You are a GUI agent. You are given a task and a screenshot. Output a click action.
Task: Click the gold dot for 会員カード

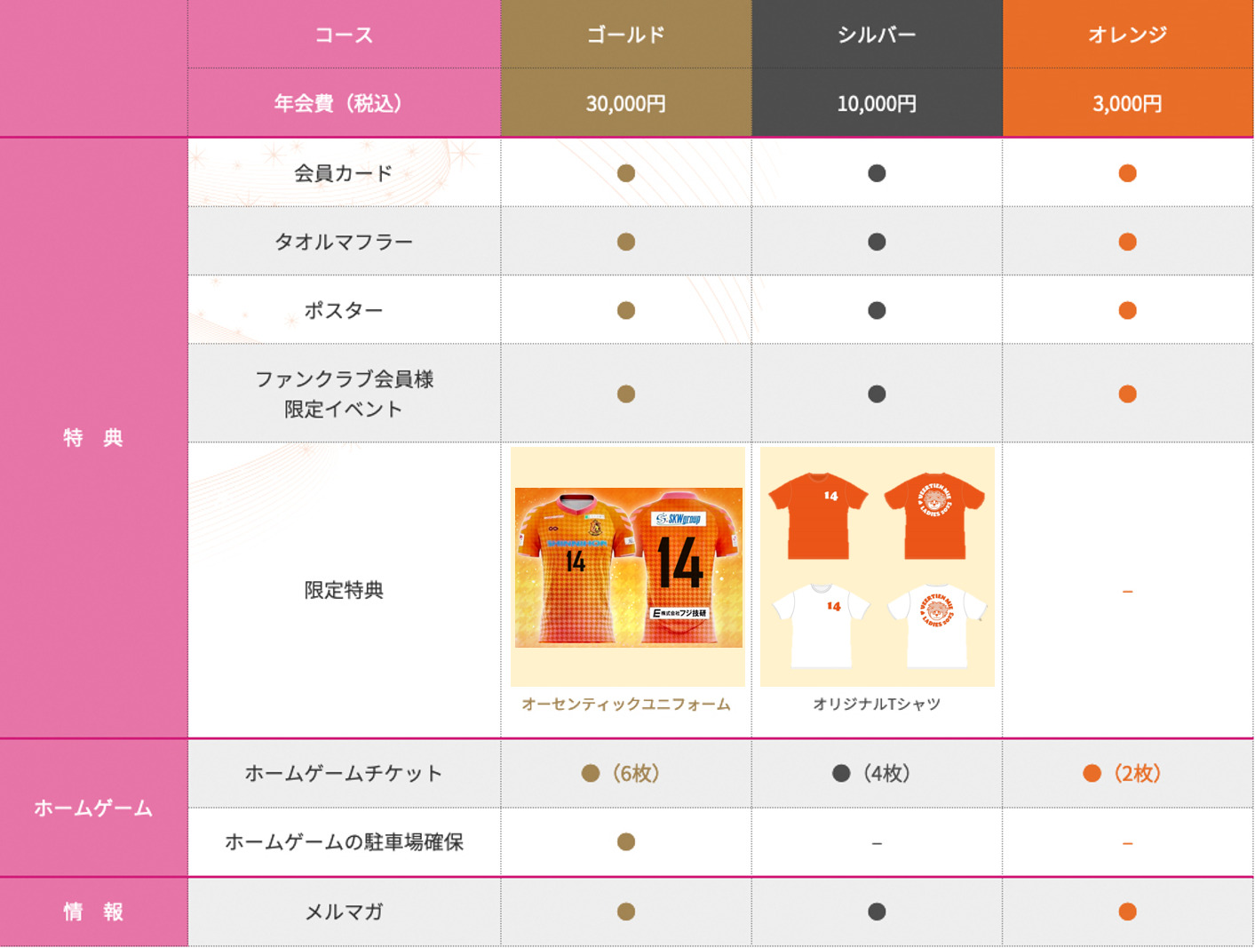[626, 173]
